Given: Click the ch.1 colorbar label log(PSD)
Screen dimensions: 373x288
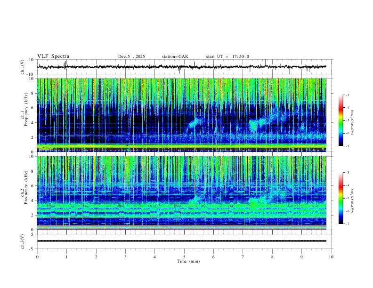Looking at the screenshot, I should (352, 123).
